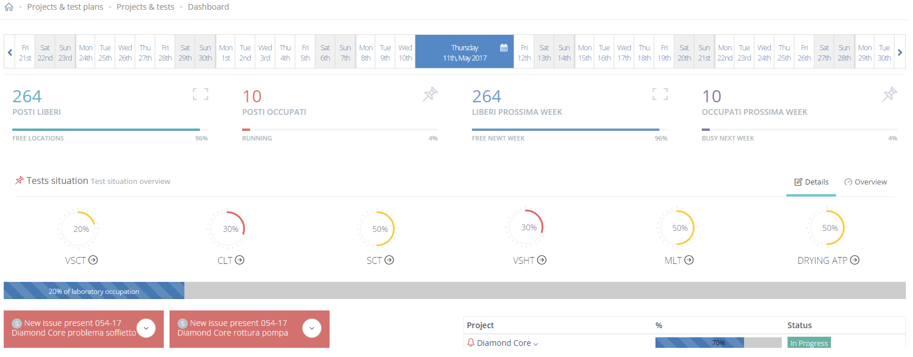Expand the 'problema soffietto' issue alert
Viewport: 913px width, 357px height.
146,328
